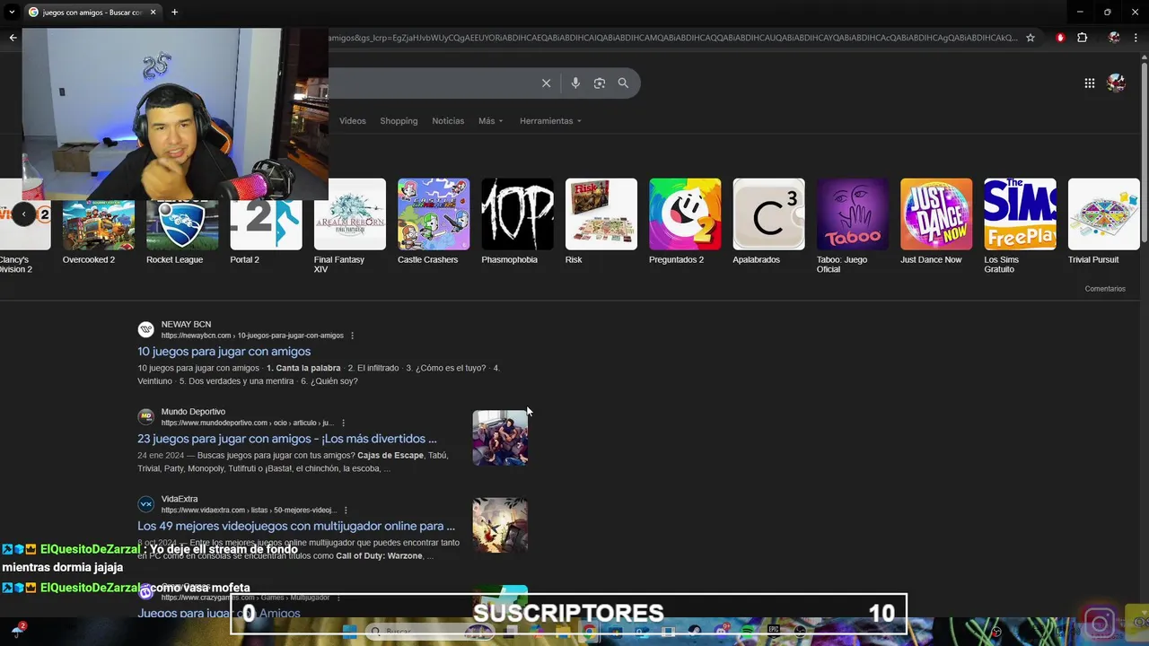Screen dimensions: 1149x646
Task: Click the magnifier search button
Action: [x=623, y=83]
